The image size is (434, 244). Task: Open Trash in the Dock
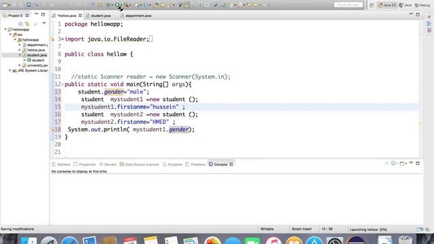pyautogui.click(x=405, y=240)
